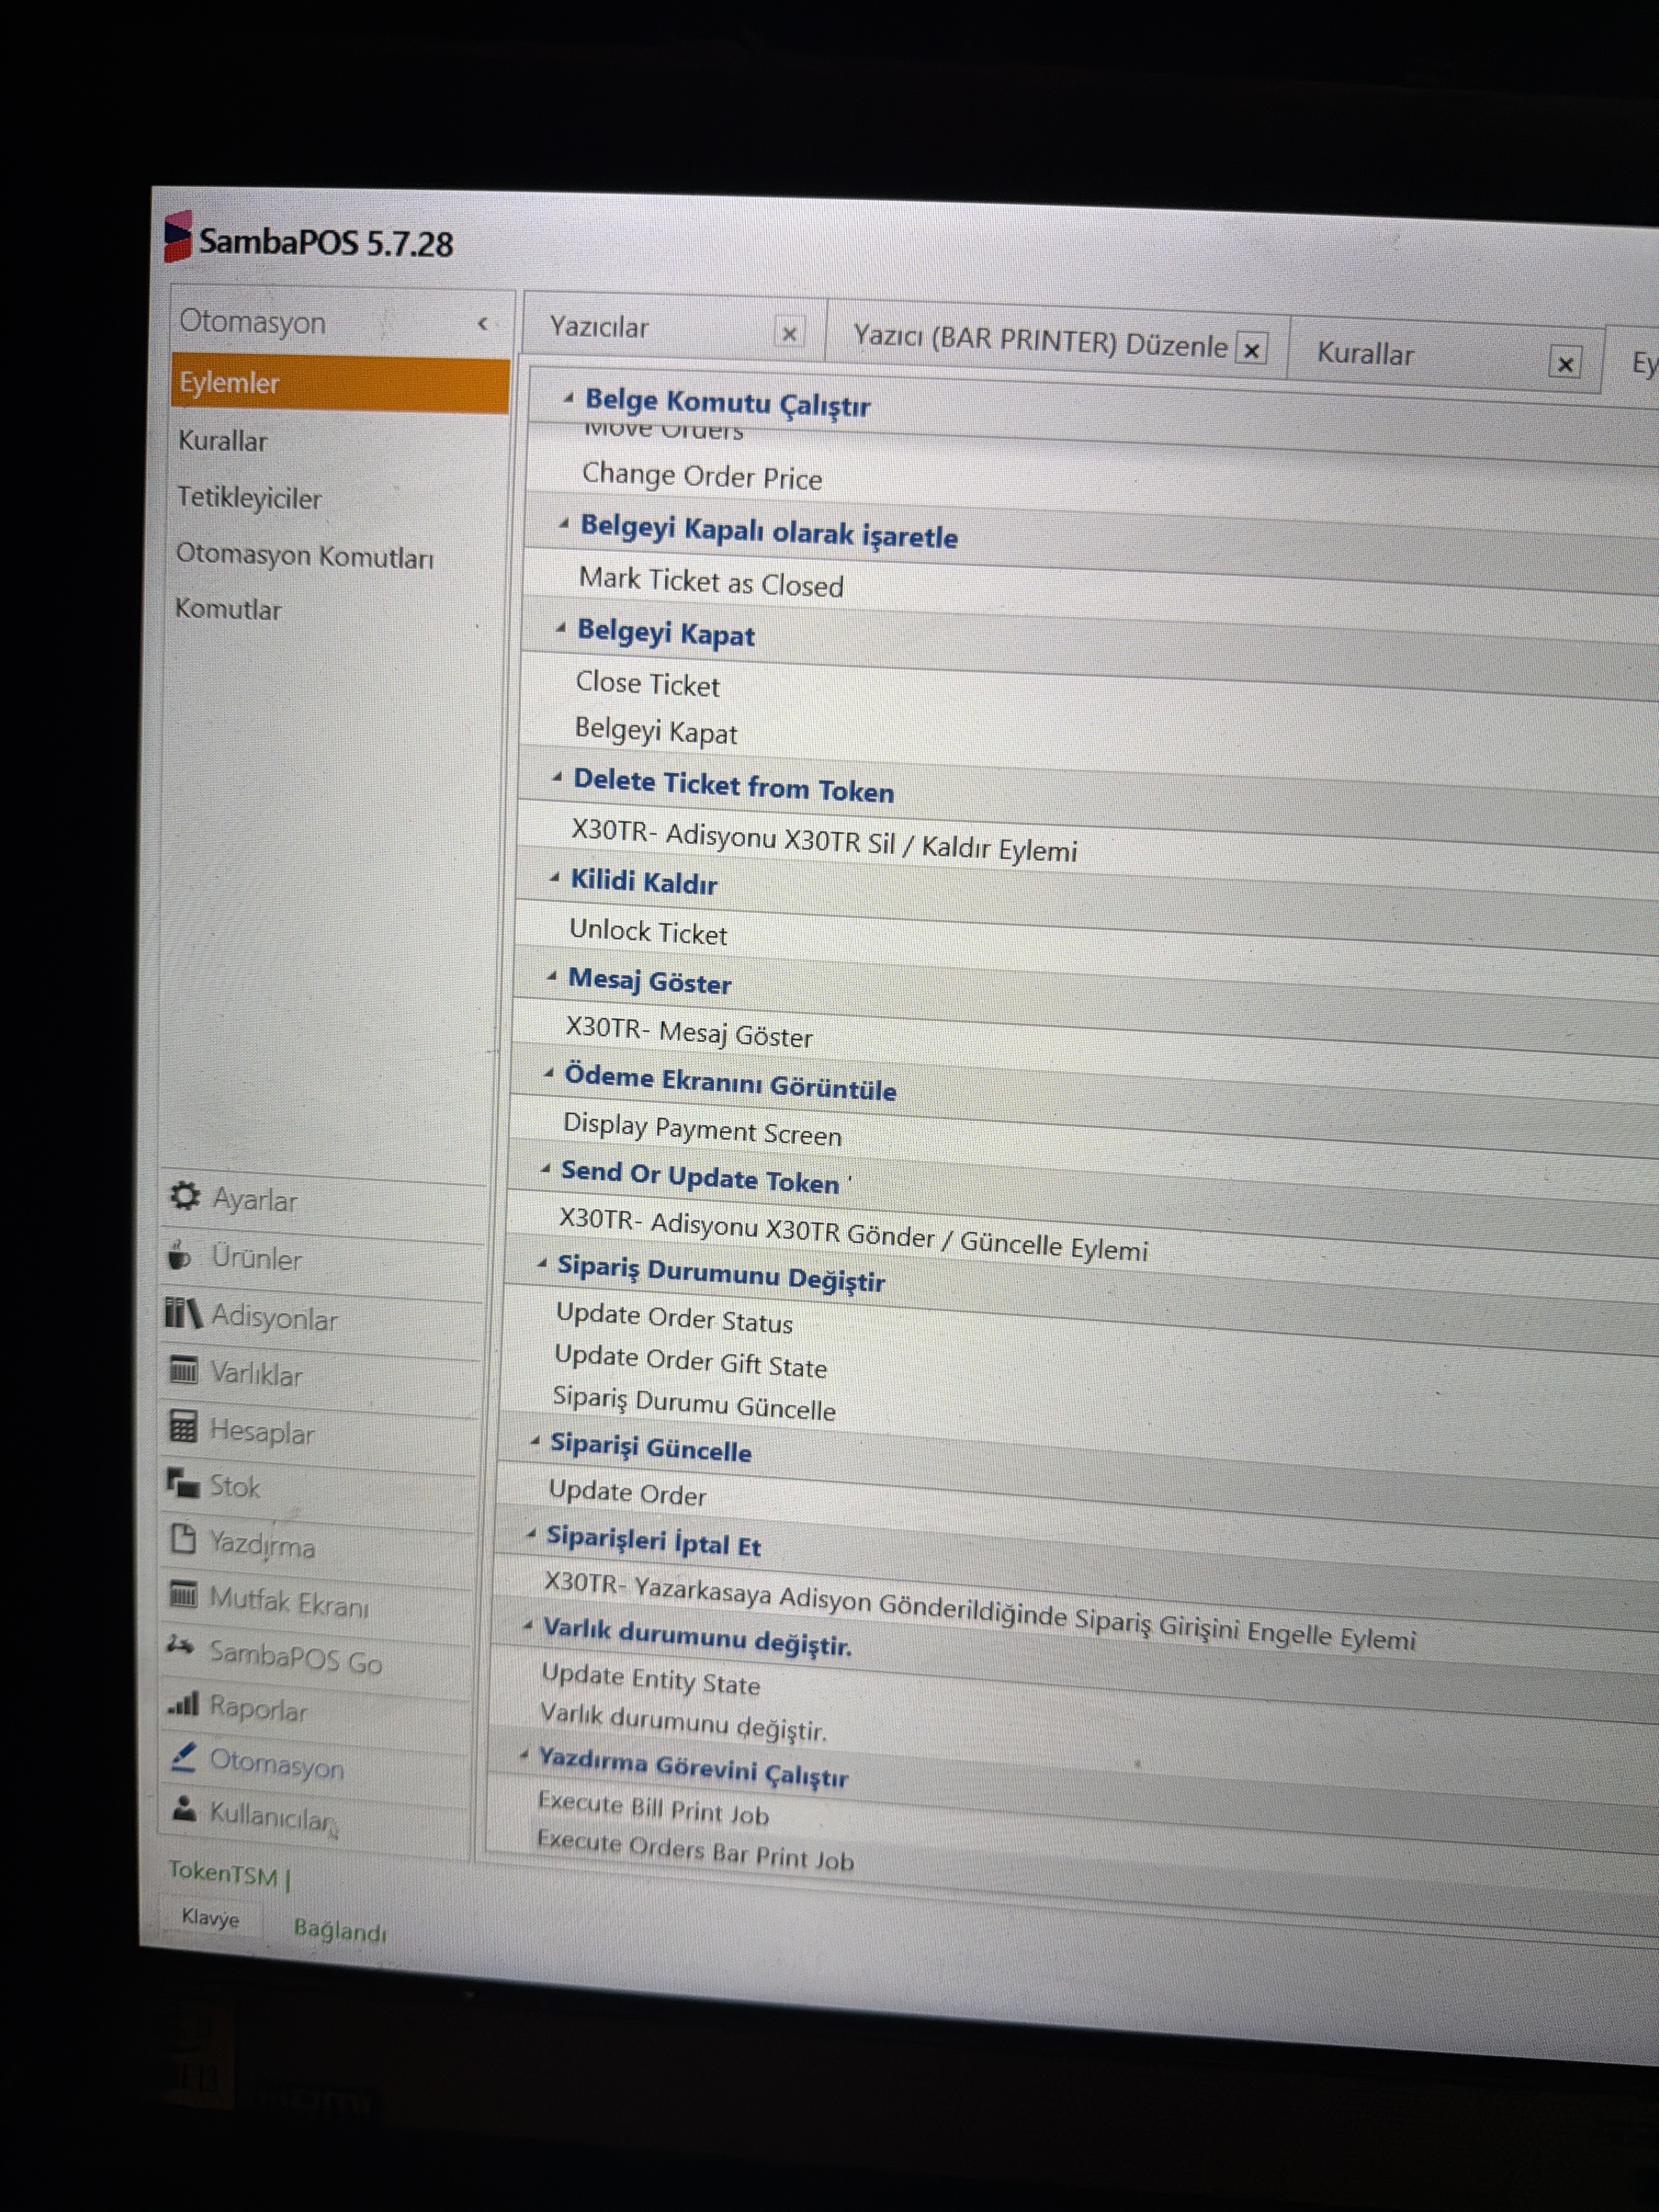Collapse the Delete Ticket from Token group
The image size is (1659, 2212).
557,777
